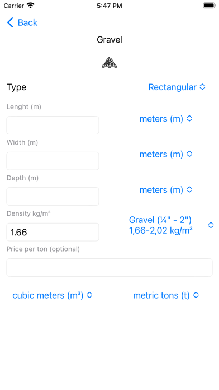Tap arrows next to metric tons

(196, 295)
